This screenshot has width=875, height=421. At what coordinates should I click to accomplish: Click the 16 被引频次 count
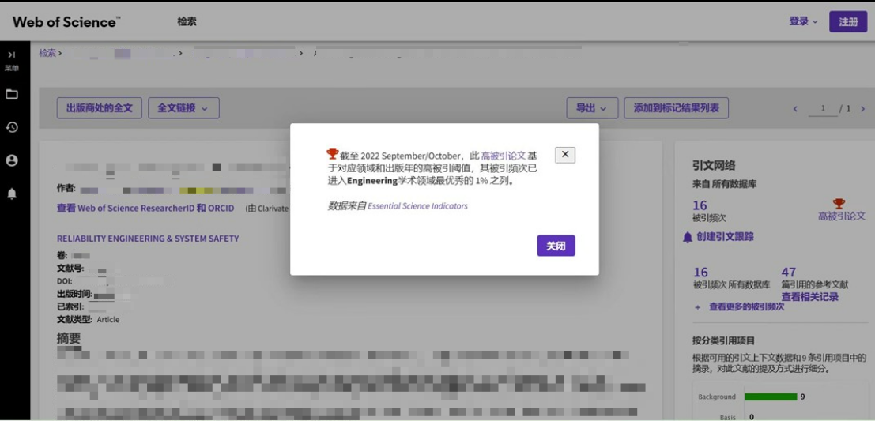point(700,205)
